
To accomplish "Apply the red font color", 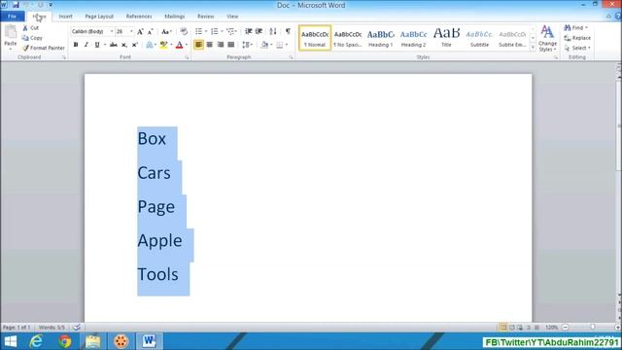I will coord(179,45).
